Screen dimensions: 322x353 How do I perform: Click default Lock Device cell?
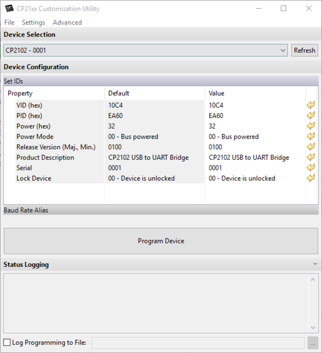coord(155,178)
